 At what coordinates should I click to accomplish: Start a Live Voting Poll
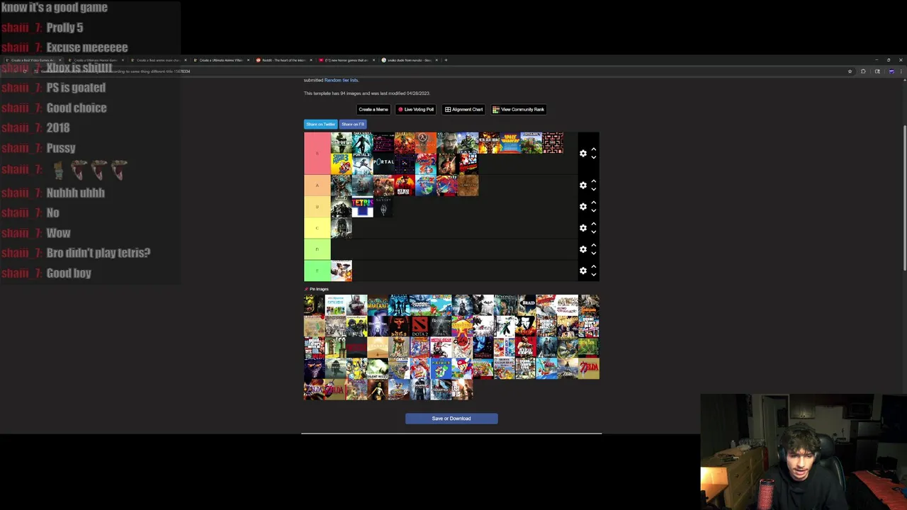[x=416, y=109]
